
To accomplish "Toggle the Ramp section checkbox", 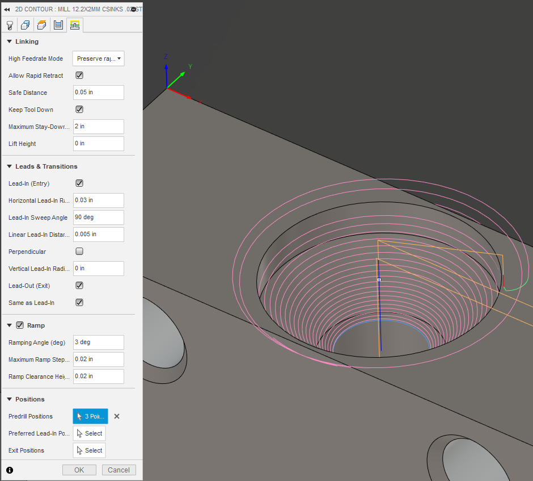I will click(x=20, y=325).
